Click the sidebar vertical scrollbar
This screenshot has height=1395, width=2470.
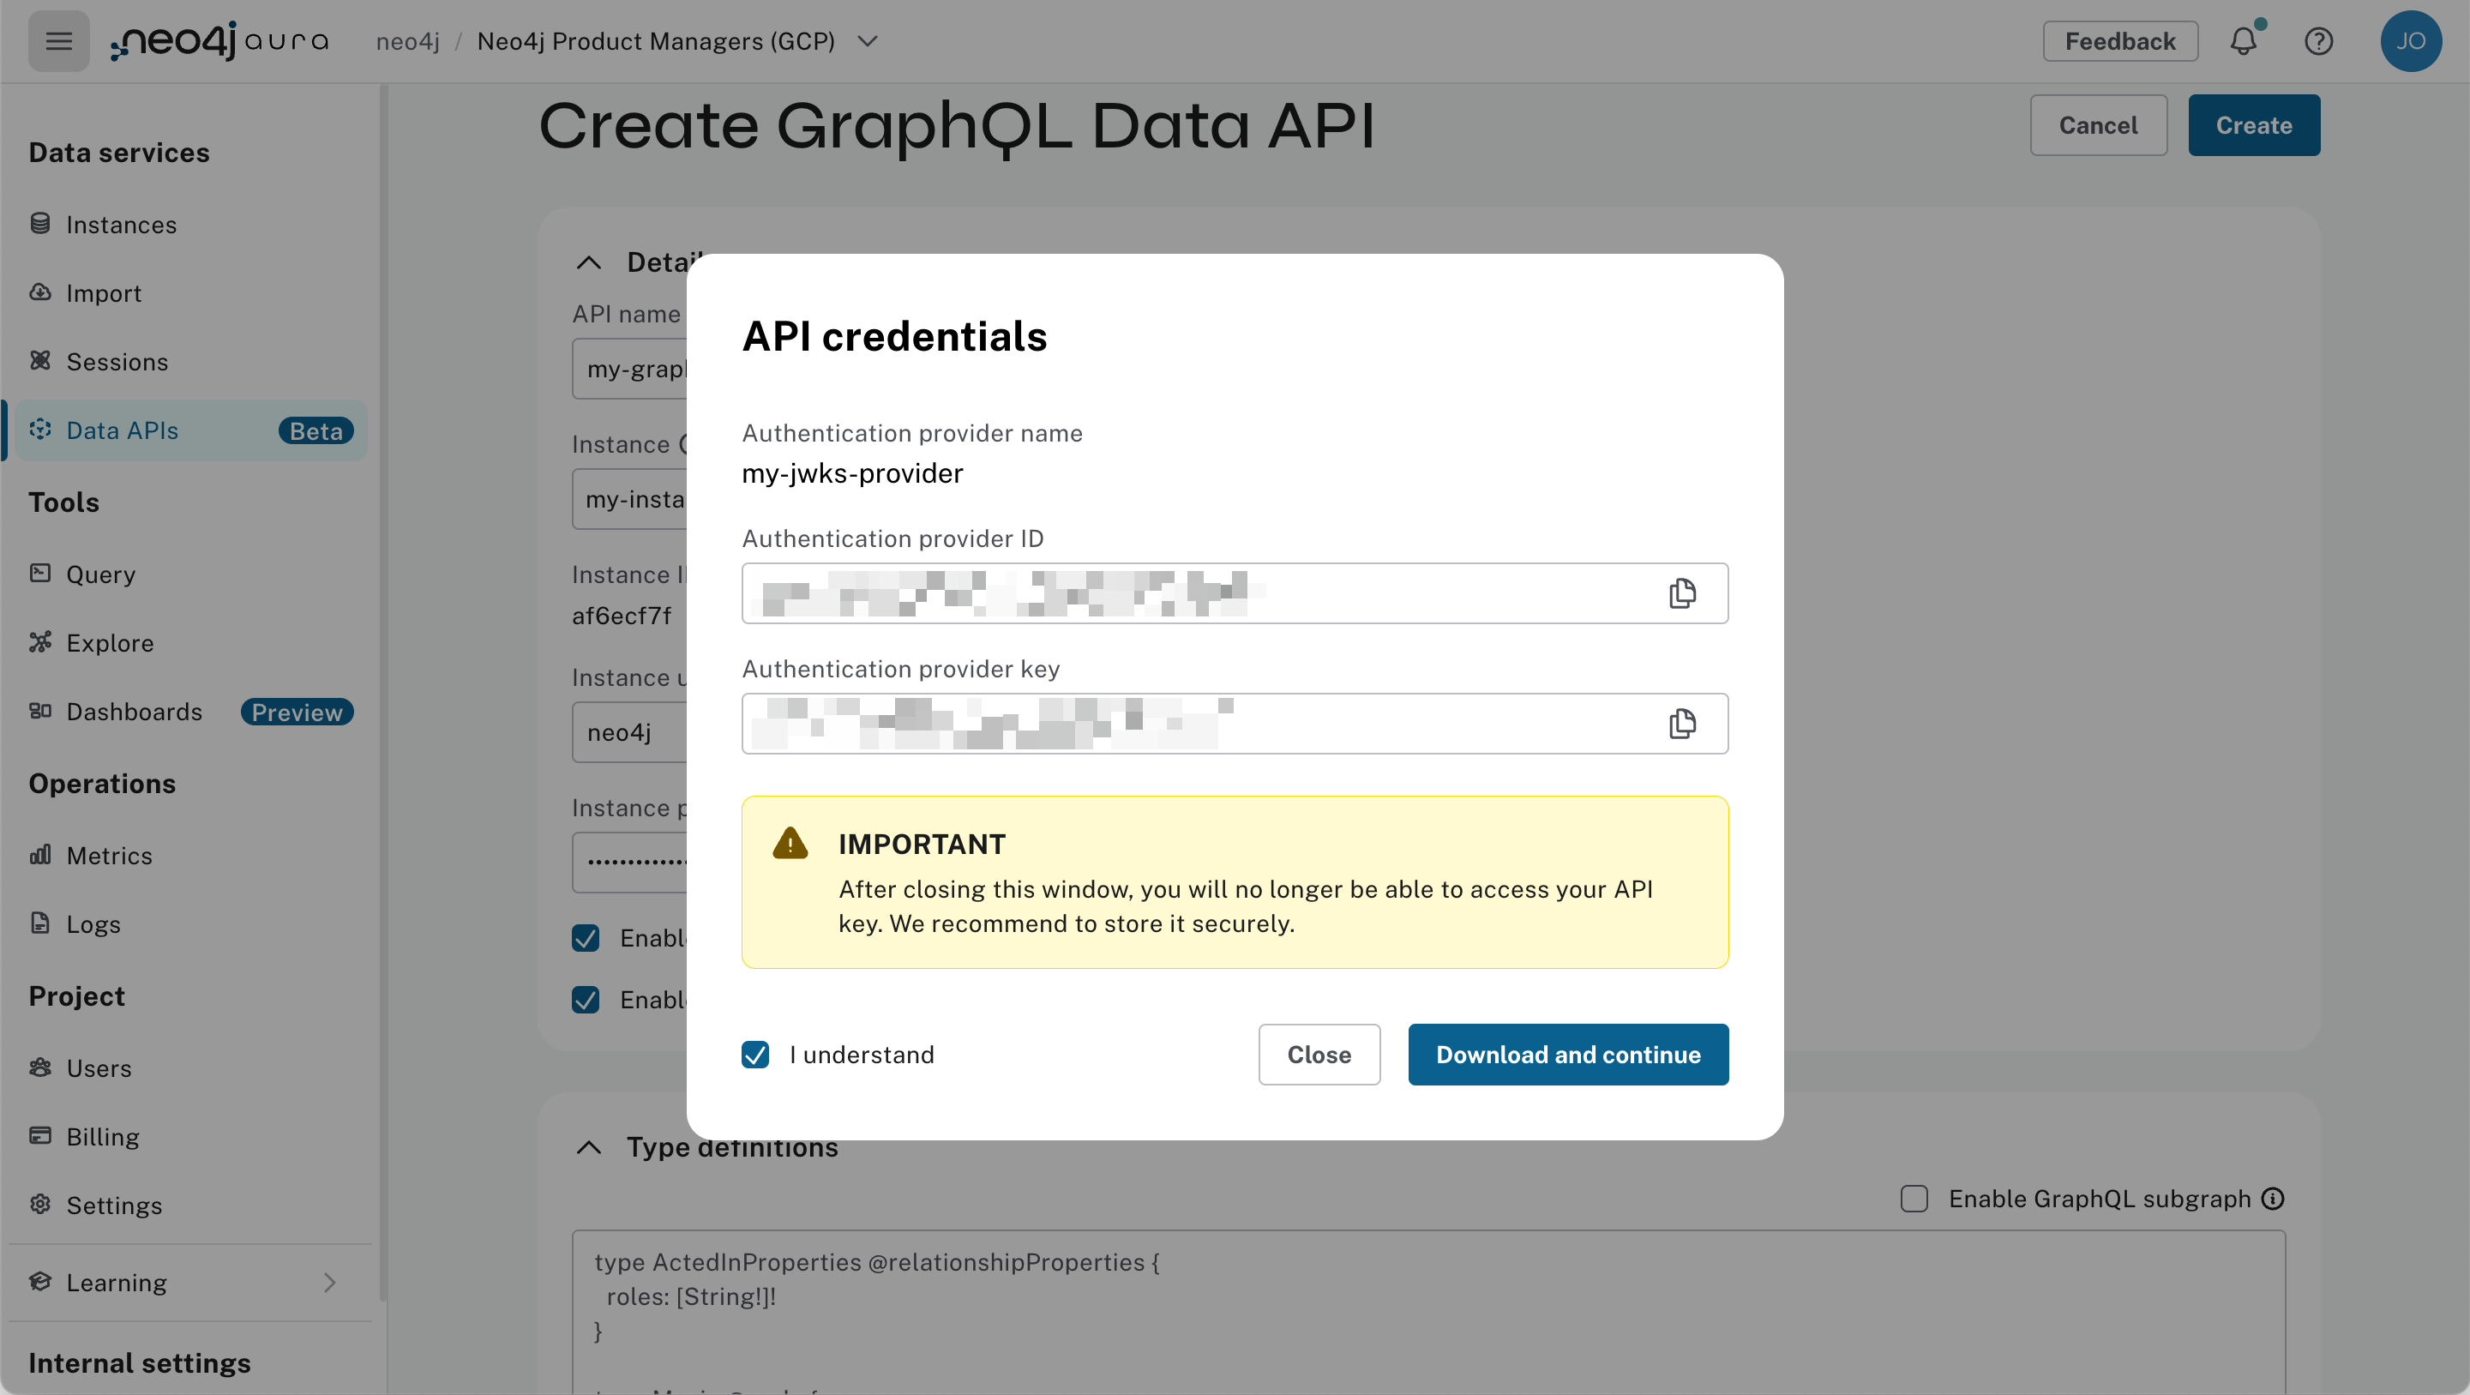[x=382, y=690]
